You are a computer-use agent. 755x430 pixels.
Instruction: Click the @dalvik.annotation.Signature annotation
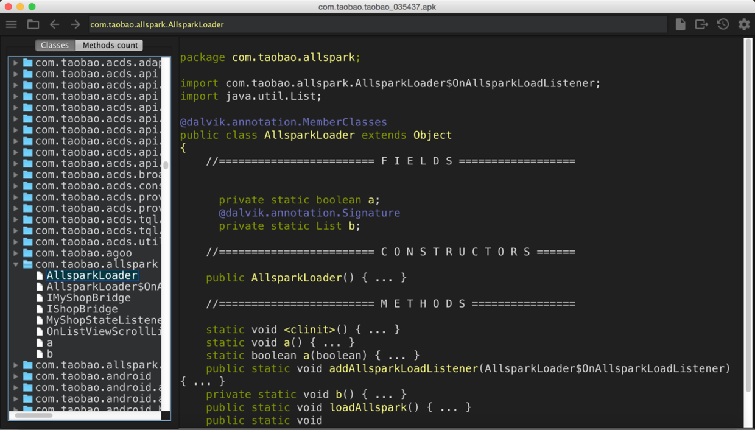tap(309, 213)
